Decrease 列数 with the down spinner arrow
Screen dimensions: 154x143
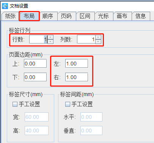(98, 42)
